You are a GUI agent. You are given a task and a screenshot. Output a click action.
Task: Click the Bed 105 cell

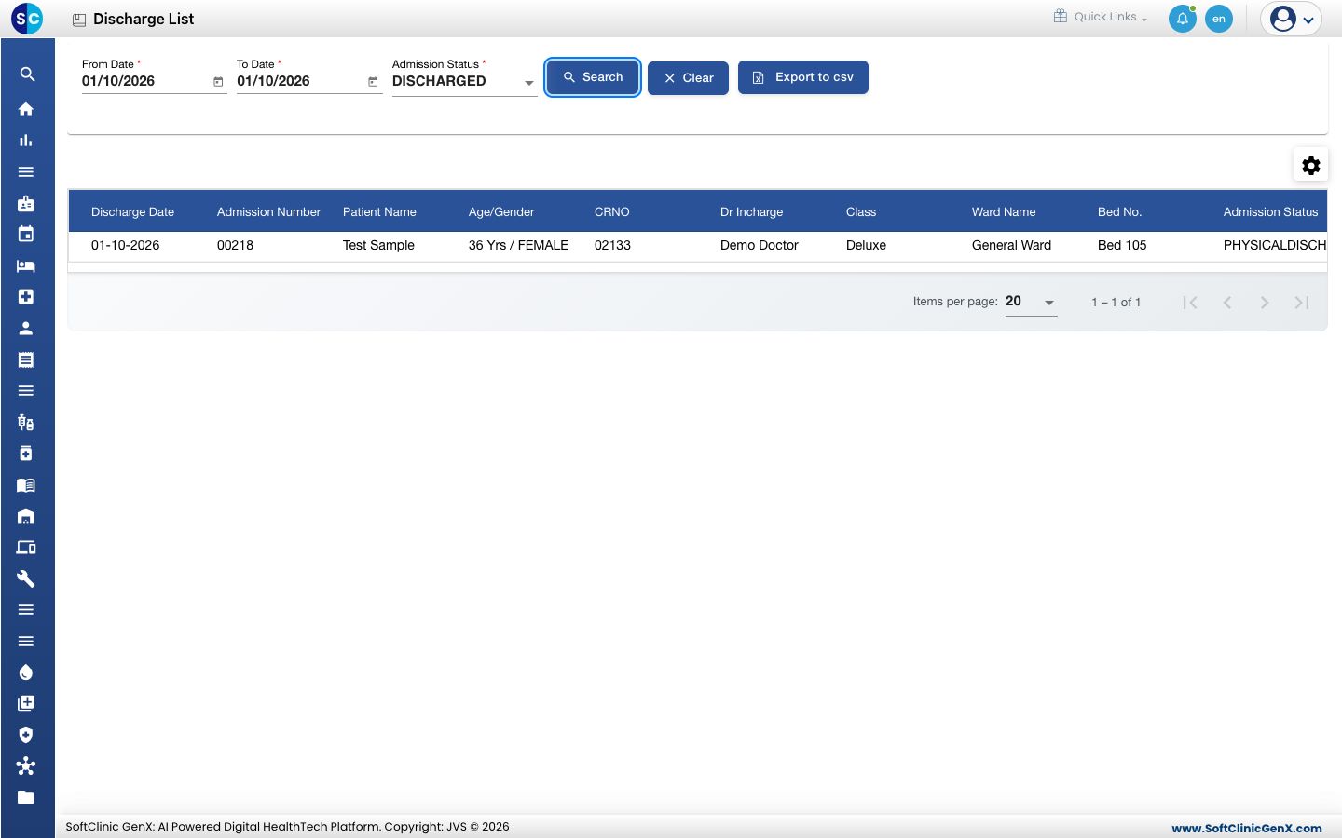pos(1122,245)
